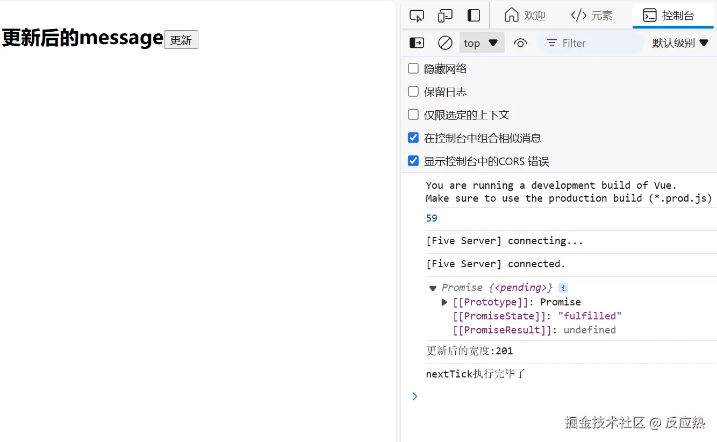Open live expression eye icon

(x=520, y=43)
